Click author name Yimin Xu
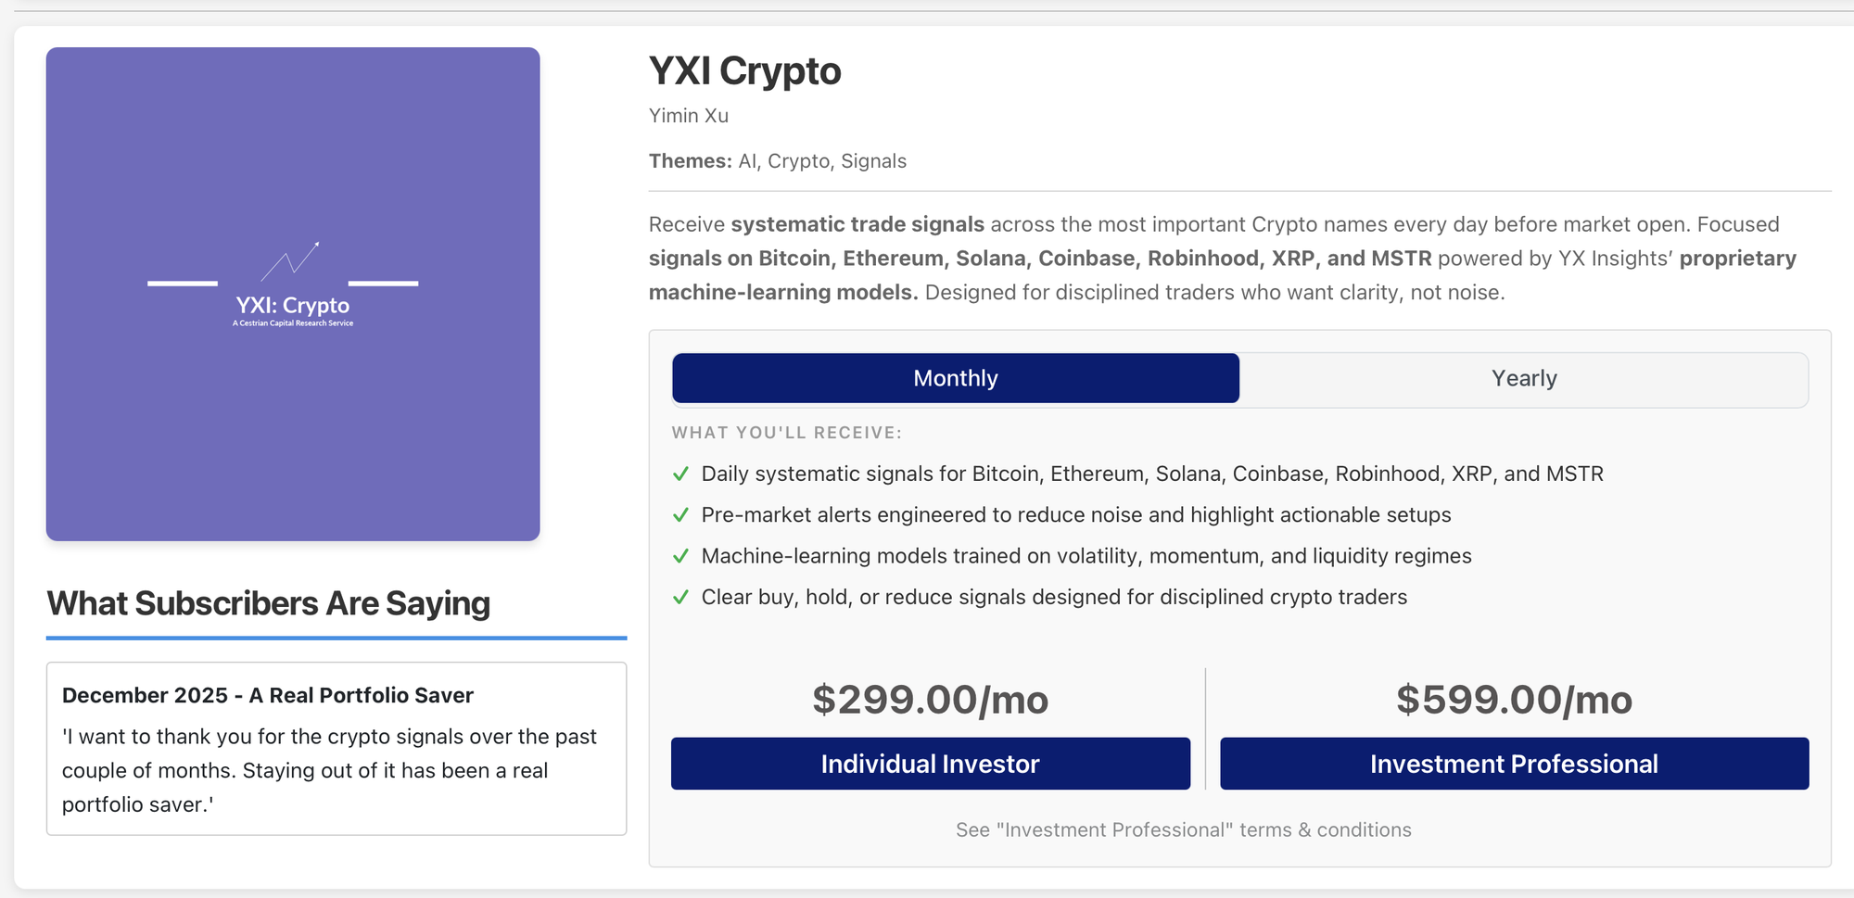 coord(689,116)
